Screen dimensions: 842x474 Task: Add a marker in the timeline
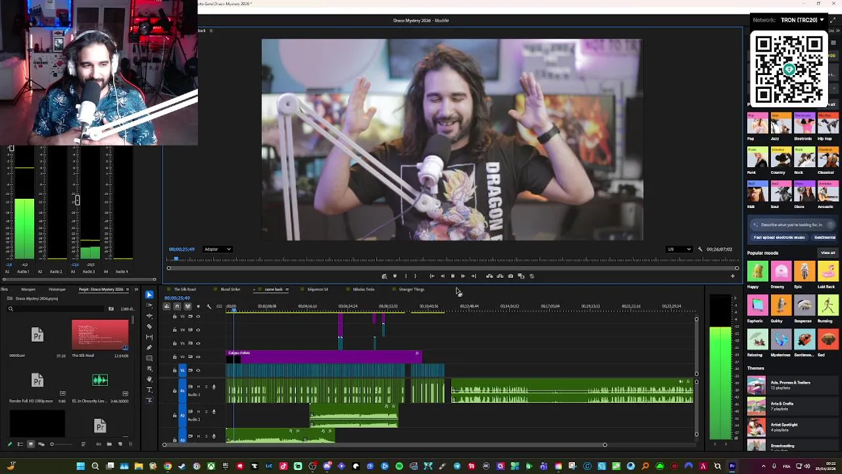coord(198,306)
